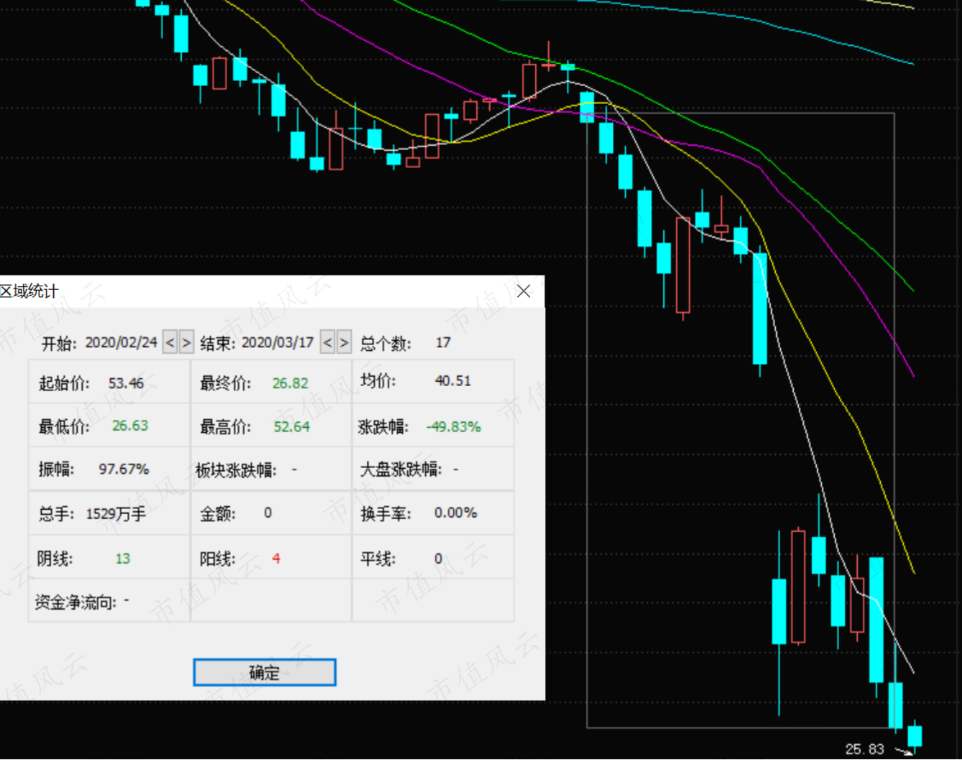
Task: Click the 均价 value 40.51
Action: click(453, 381)
